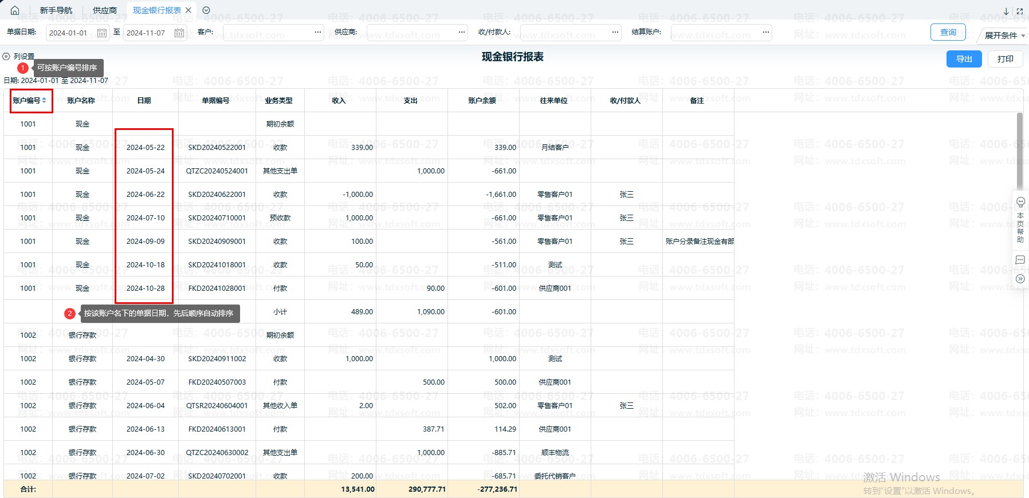This screenshot has height=498, width=1029.
Task: Close the 现金银行报表 tab
Action: [188, 10]
